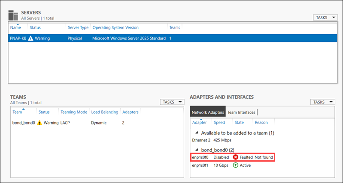Click 'Microsoft Windows Server 2025 Standard' cell
343x183 pixels.
tap(129, 38)
